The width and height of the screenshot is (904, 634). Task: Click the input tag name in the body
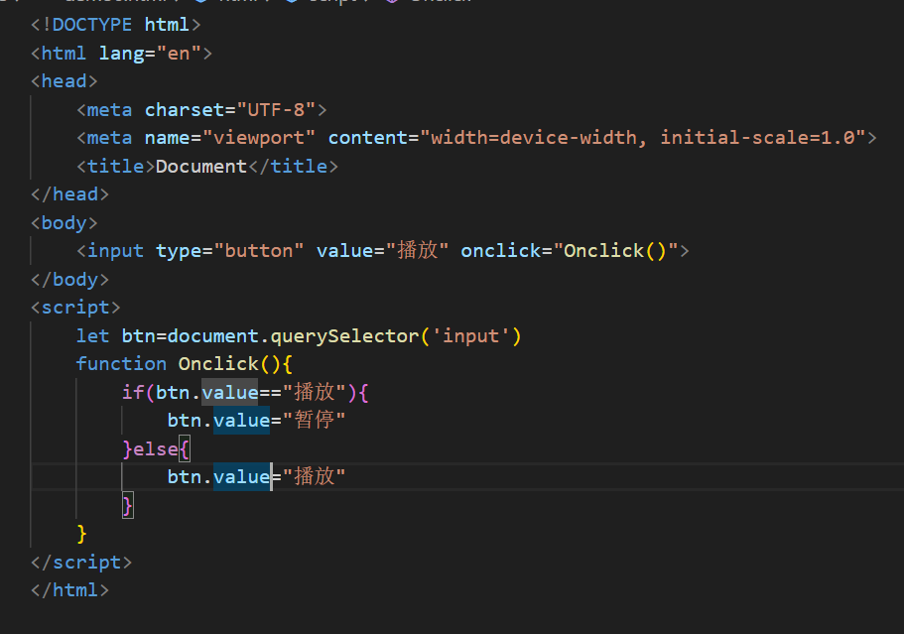tap(115, 251)
